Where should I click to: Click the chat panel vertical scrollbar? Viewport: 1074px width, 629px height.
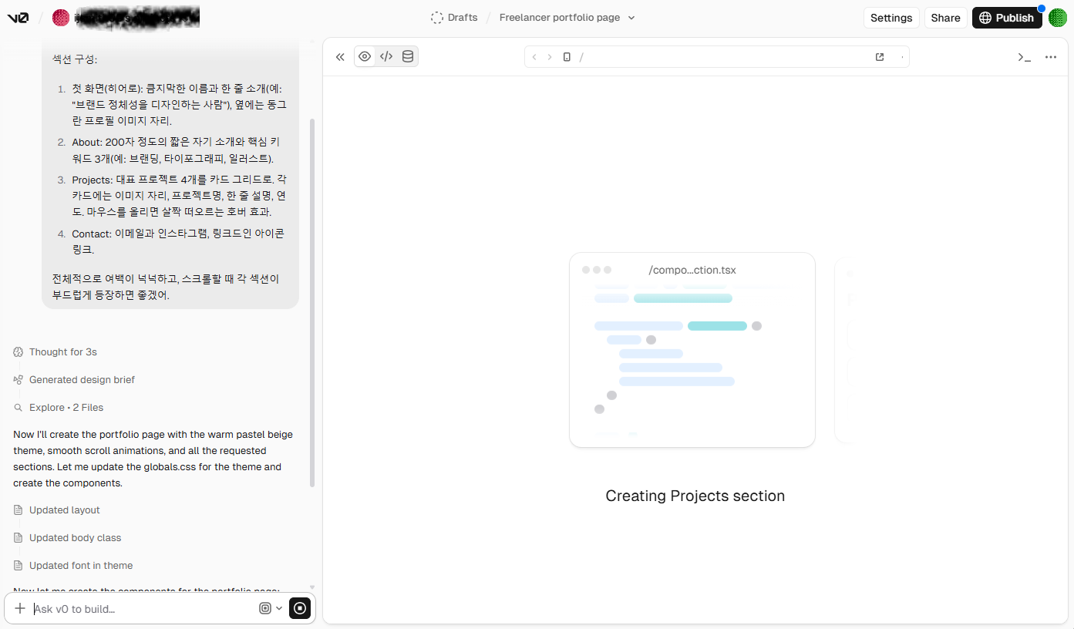tap(312, 301)
